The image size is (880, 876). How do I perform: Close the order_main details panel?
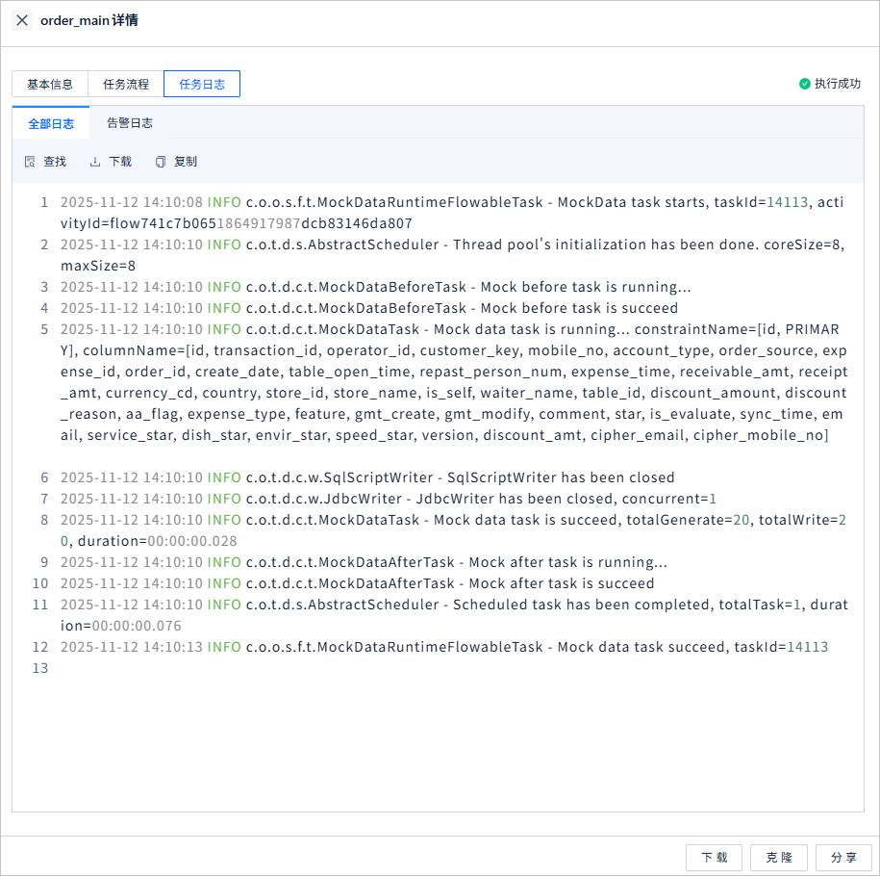[22, 20]
